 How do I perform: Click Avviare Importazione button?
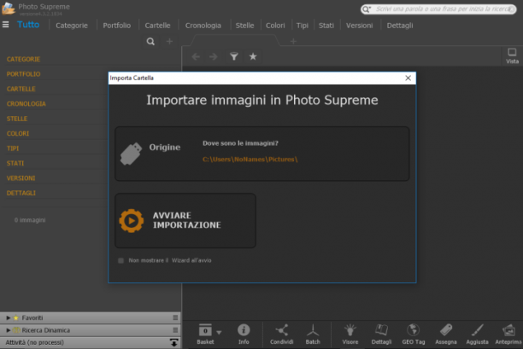pos(185,220)
